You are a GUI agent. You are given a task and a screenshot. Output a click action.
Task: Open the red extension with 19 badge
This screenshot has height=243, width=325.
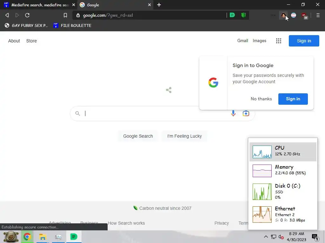click(x=304, y=16)
